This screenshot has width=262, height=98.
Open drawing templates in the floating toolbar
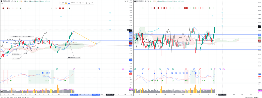[x=63, y=3]
